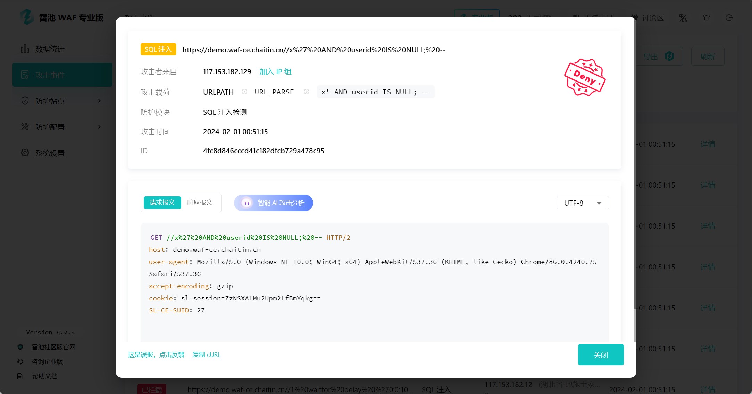Viewport: 752px width, 394px height.
Task: Click the GET request line
Action: point(250,238)
